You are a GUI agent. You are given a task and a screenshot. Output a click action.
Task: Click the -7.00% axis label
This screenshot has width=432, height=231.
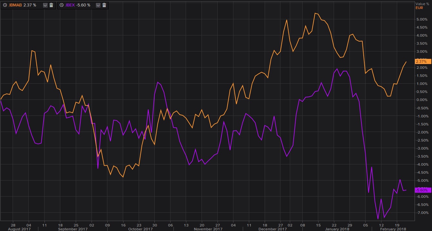click(422, 213)
